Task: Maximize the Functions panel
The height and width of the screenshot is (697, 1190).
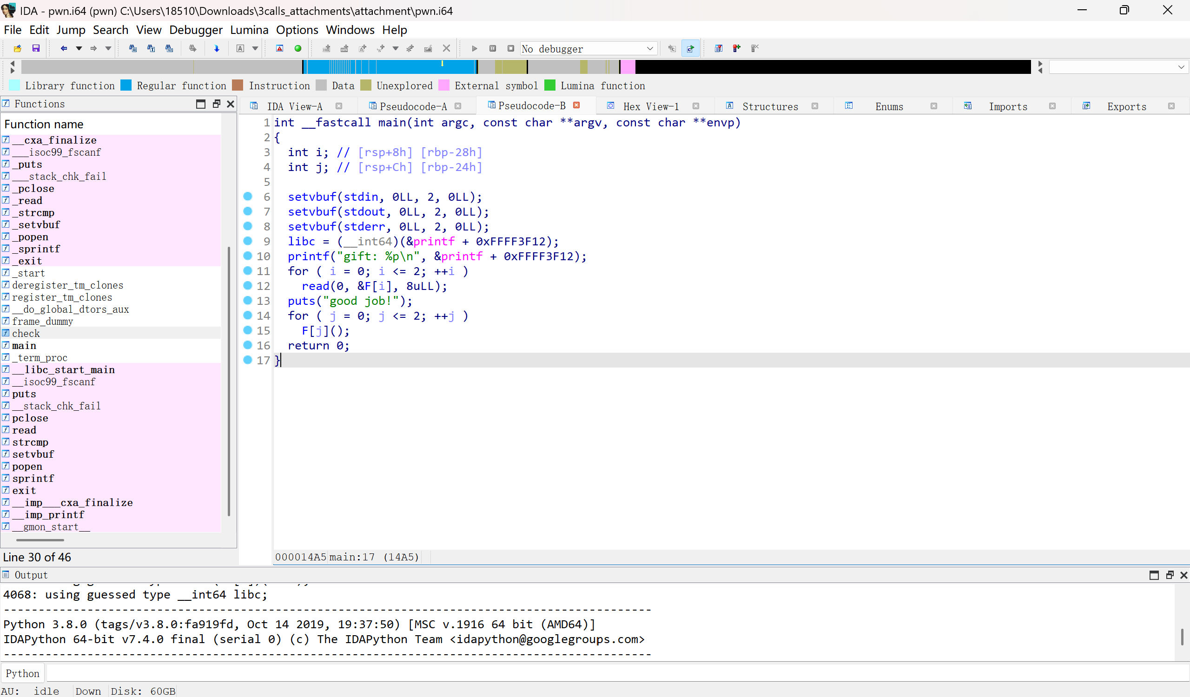Action: (x=201, y=104)
